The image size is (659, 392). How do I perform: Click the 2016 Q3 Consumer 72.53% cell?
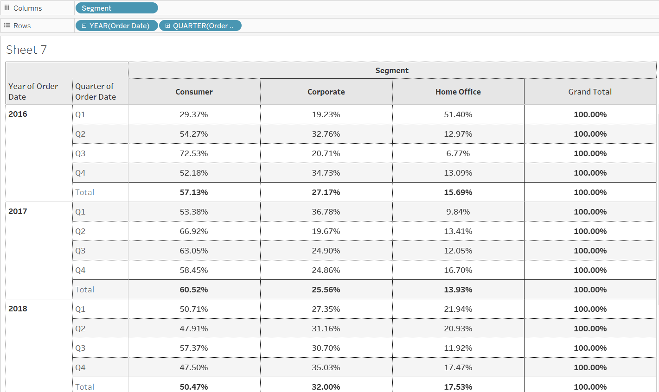194,153
